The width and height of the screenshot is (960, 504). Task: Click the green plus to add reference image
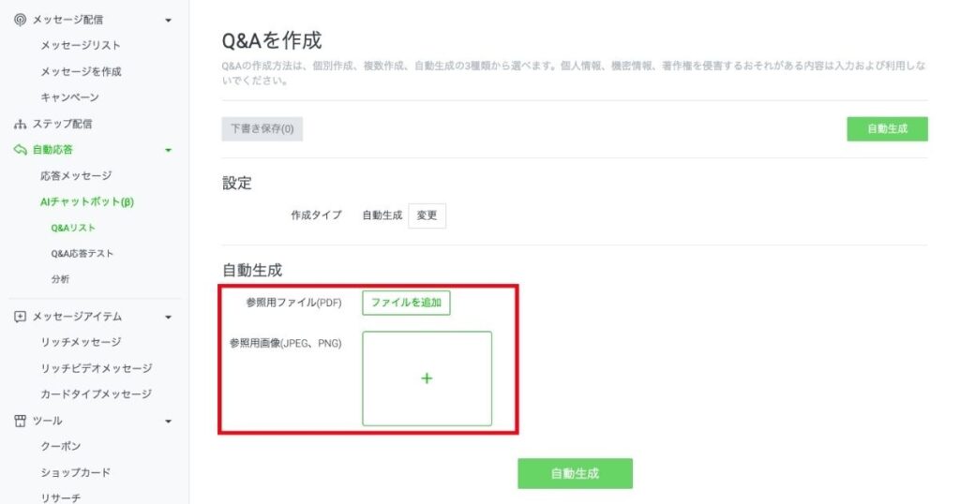[x=427, y=378]
